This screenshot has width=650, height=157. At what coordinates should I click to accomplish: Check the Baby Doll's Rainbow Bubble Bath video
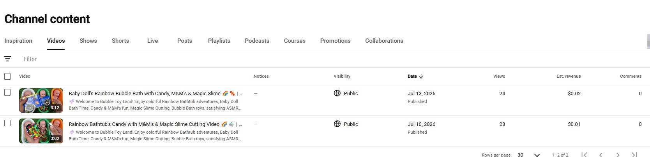7,92
